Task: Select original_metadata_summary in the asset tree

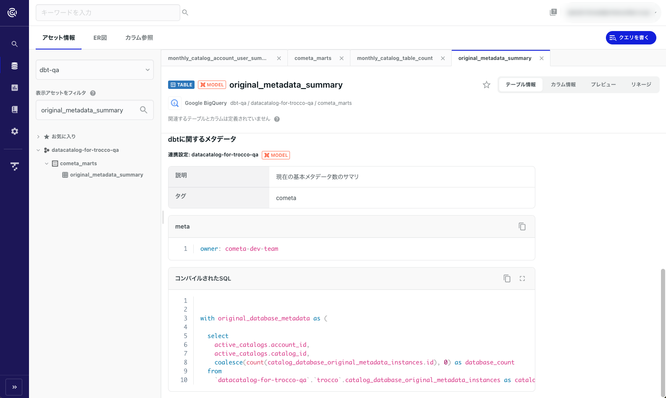Action: point(106,175)
